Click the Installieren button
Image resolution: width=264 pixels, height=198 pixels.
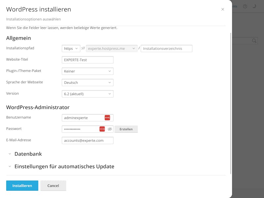[x=22, y=186]
